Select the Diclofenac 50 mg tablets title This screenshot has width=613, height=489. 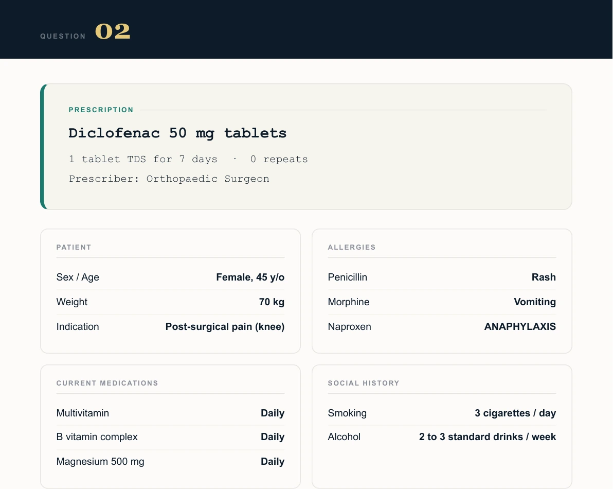click(177, 133)
